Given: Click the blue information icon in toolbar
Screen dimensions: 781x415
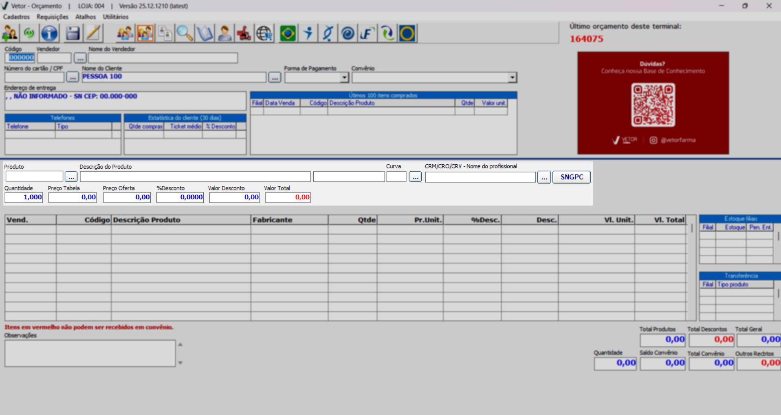Looking at the screenshot, I should click(x=49, y=33).
